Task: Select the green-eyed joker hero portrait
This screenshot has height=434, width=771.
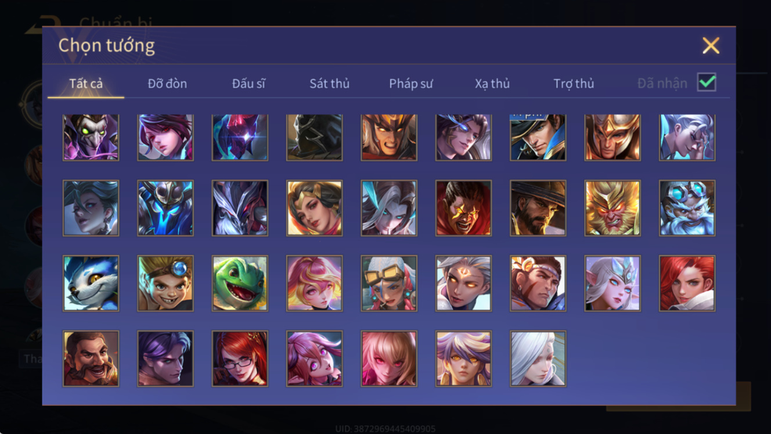Action: tap(91, 137)
